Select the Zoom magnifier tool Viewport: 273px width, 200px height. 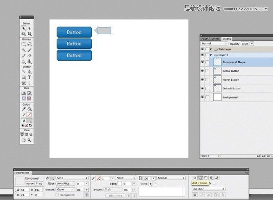point(30,140)
